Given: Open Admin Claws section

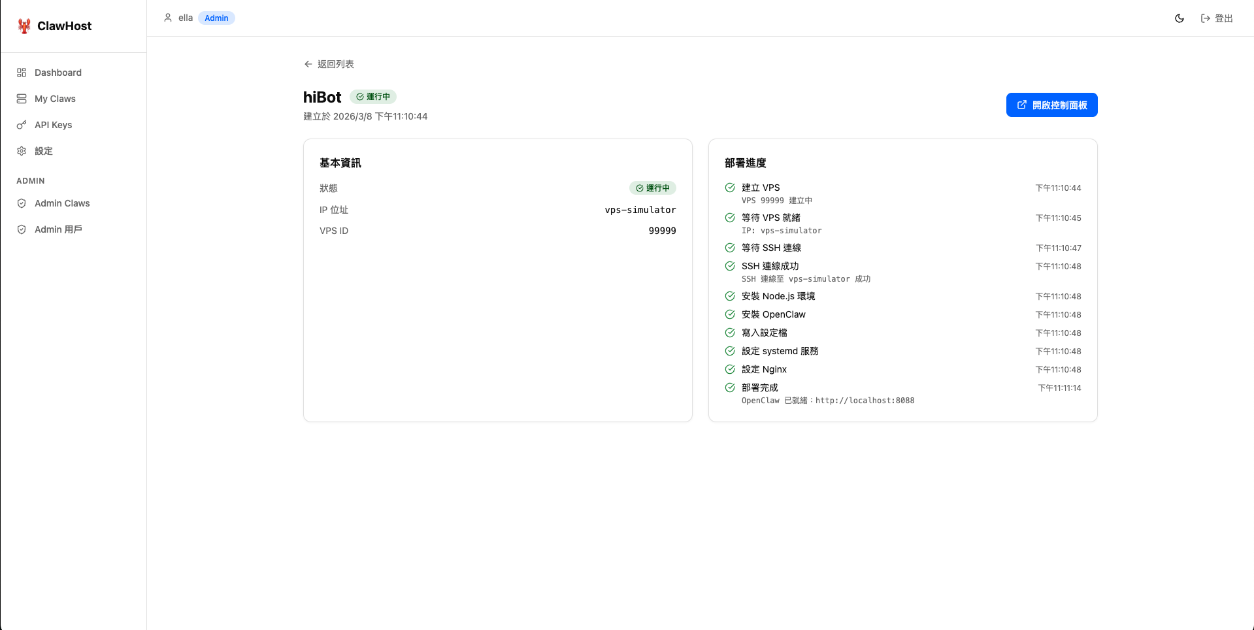Looking at the screenshot, I should 73,203.
